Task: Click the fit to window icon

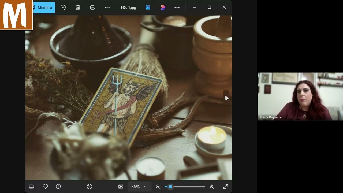Action: 121,187
